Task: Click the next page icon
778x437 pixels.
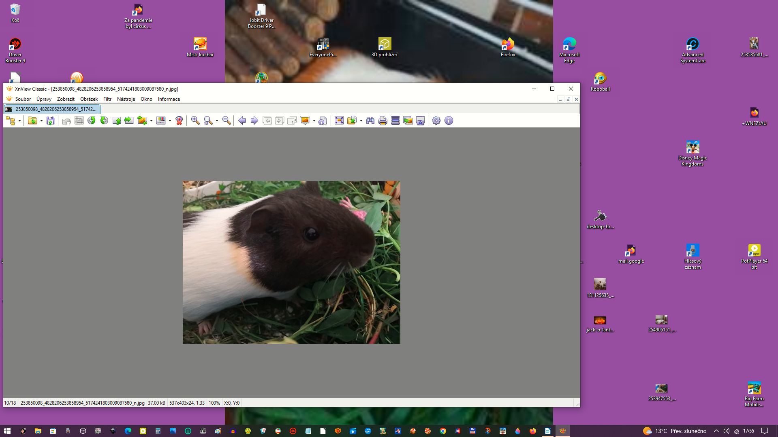Action: pyautogui.click(x=280, y=121)
